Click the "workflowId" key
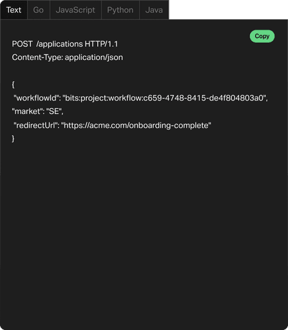Image resolution: width=288 pixels, height=330 pixels. [x=37, y=98]
